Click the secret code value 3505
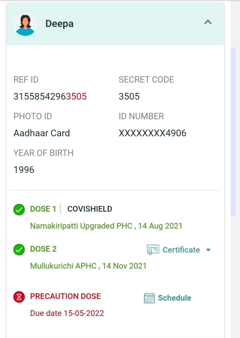240x338 pixels. click(129, 97)
